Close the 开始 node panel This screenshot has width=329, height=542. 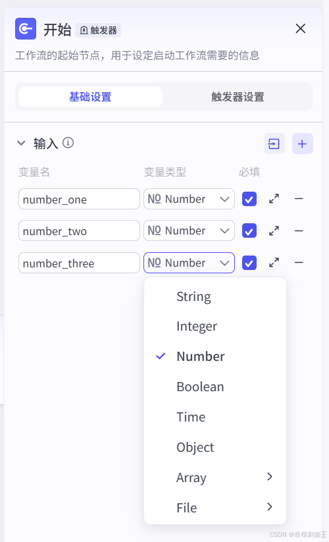[x=301, y=28]
